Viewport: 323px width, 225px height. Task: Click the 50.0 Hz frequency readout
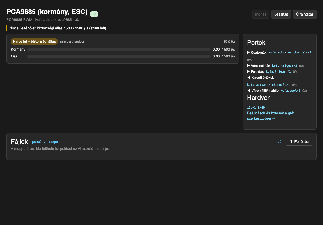[229, 42]
